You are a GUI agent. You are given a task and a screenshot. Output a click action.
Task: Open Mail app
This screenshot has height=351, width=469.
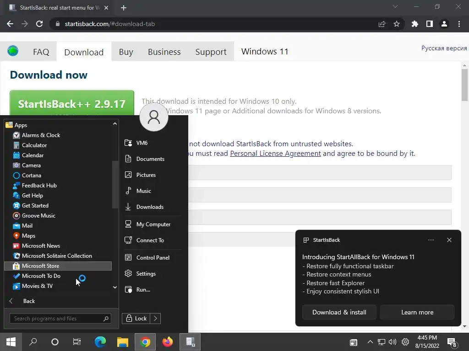[x=23, y=226]
